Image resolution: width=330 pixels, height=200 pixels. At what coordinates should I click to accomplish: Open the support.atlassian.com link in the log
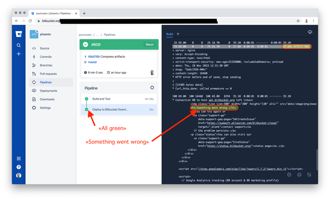243,123
